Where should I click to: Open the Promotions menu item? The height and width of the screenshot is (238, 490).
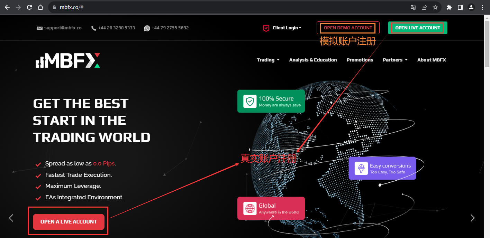click(360, 60)
